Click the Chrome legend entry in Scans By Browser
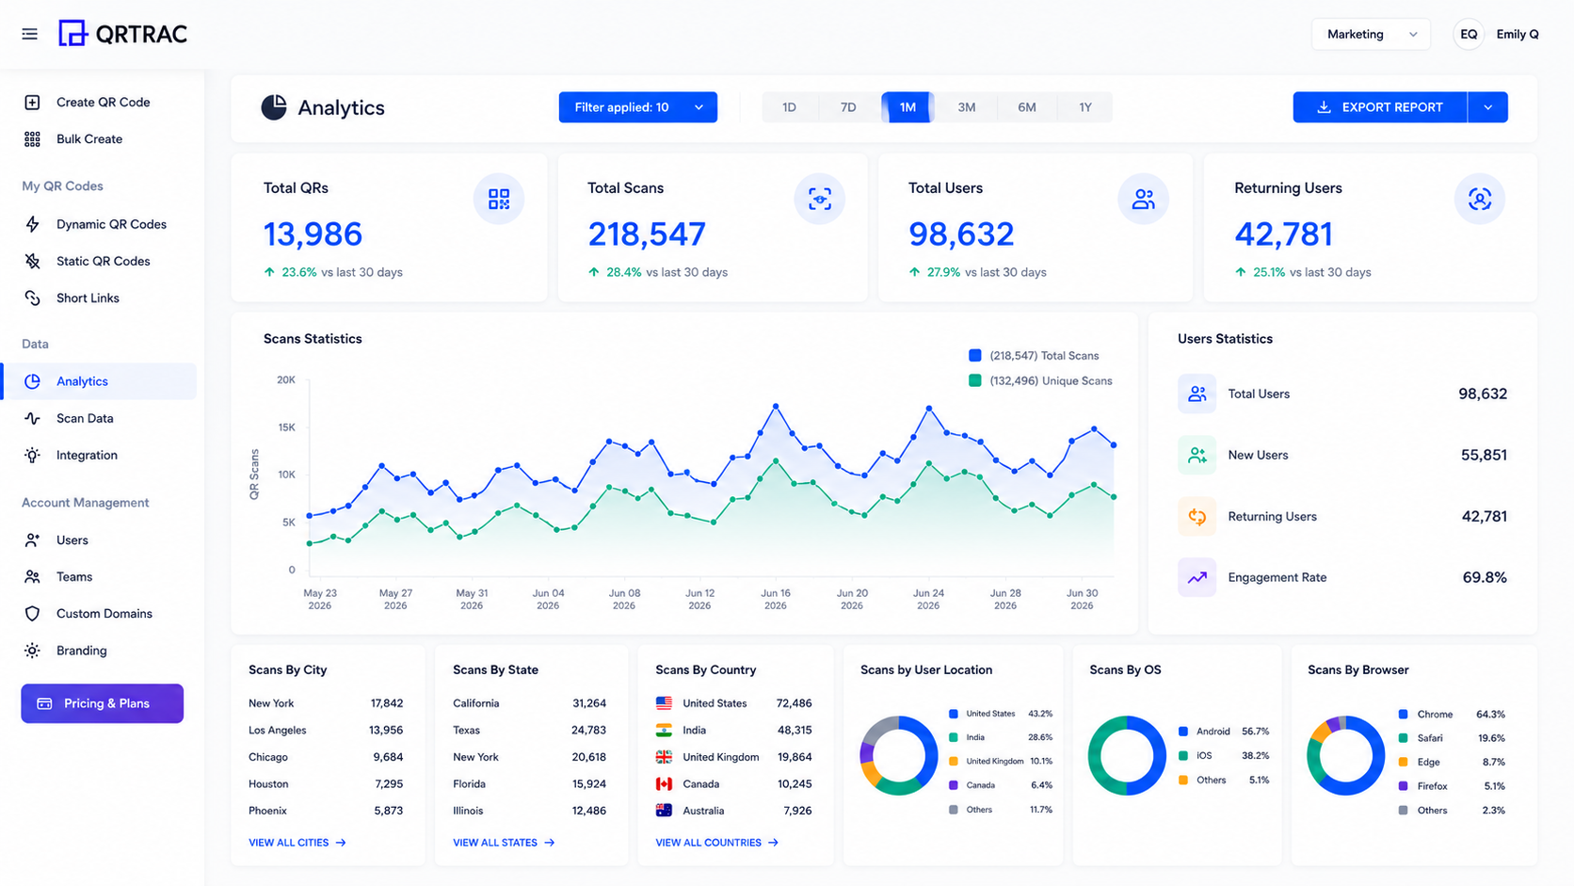This screenshot has width=1574, height=886. click(1452, 715)
